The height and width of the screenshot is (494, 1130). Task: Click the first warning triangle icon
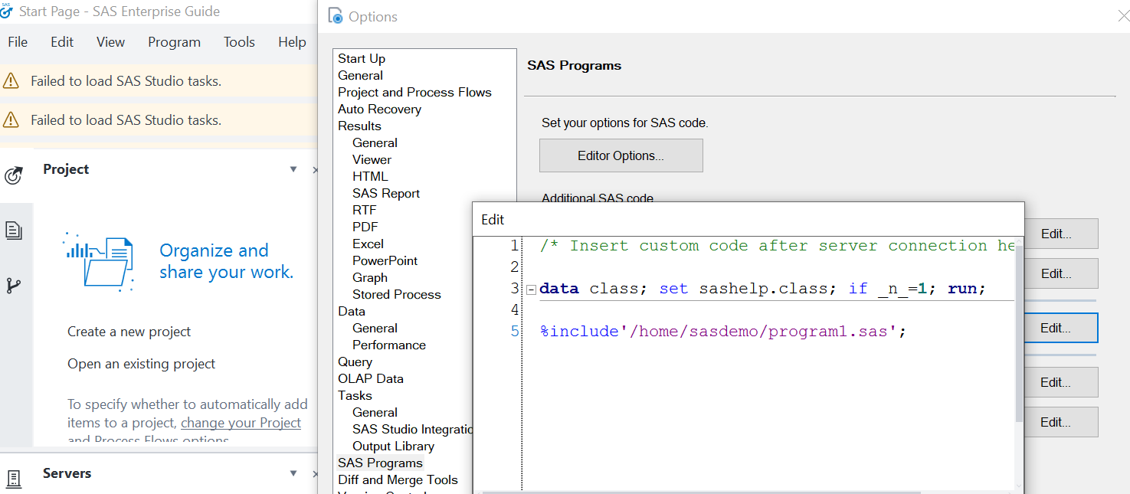(x=11, y=80)
